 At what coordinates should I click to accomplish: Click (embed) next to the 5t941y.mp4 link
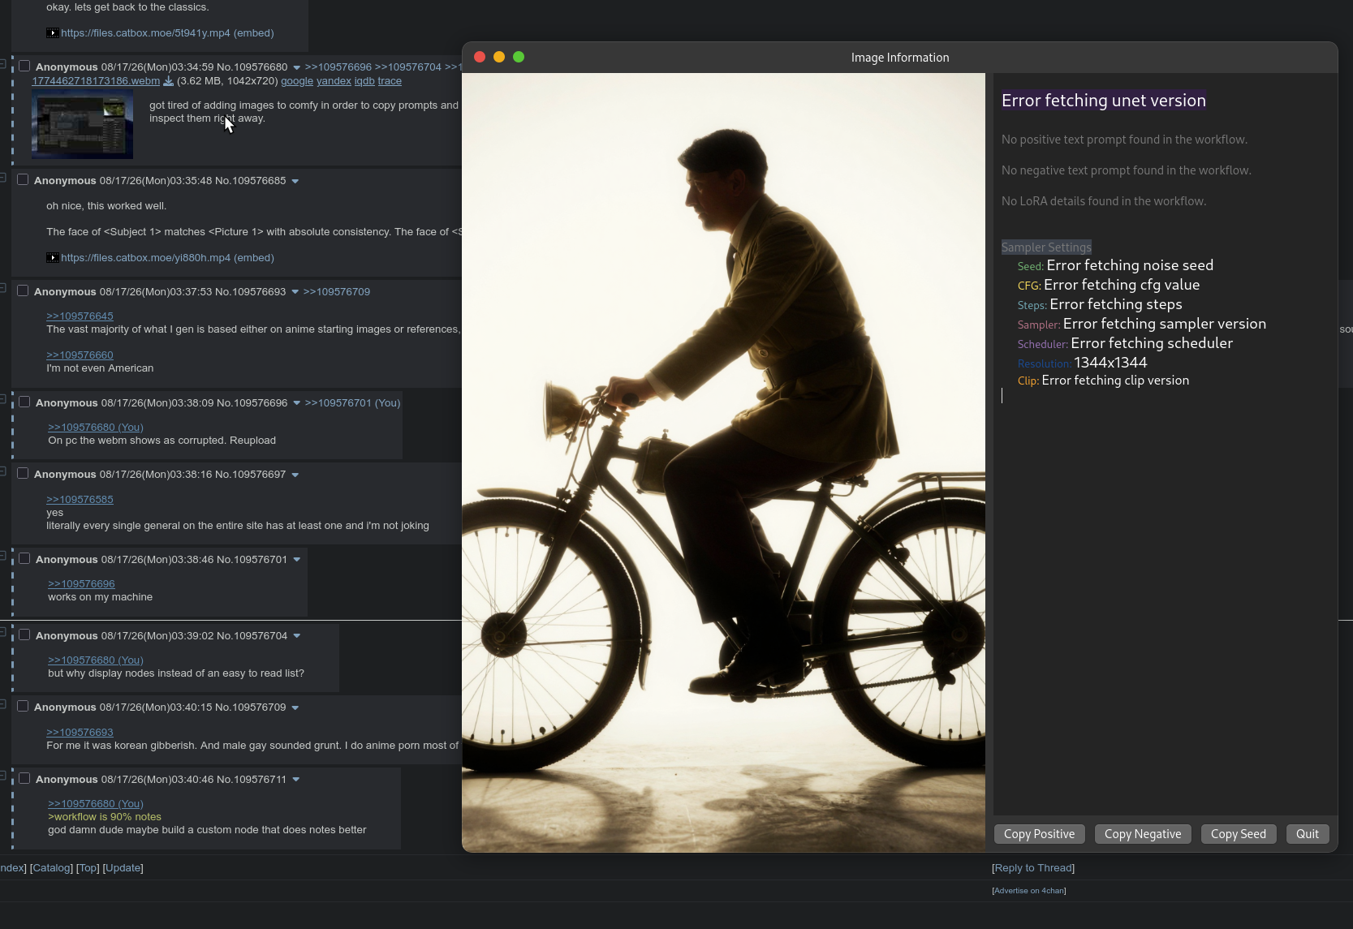254,33
